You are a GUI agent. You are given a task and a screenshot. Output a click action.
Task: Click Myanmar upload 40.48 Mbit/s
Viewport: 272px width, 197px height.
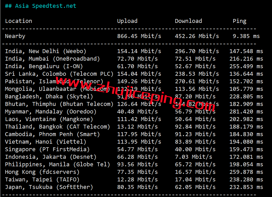137,112
